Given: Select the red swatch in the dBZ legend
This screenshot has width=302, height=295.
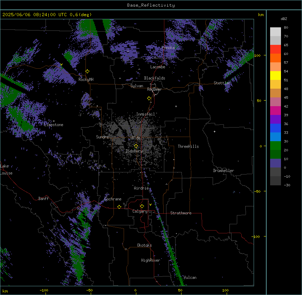Looking at the screenshot, I should click(275, 49).
